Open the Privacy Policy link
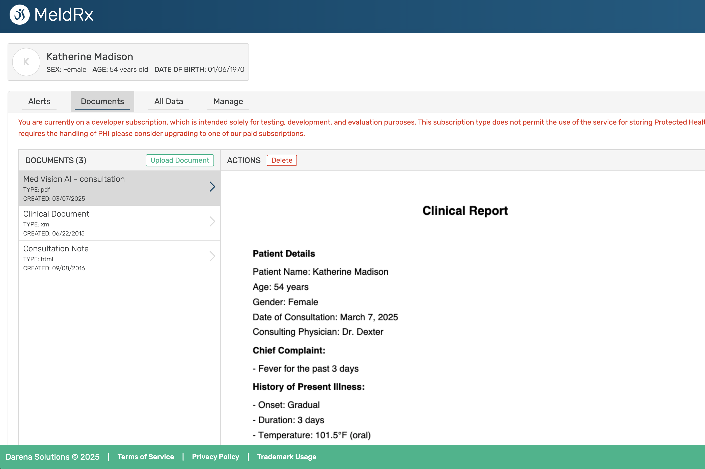 [x=215, y=457]
